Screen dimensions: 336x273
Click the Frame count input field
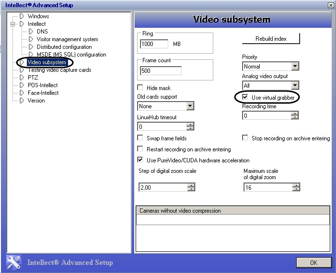coord(161,71)
